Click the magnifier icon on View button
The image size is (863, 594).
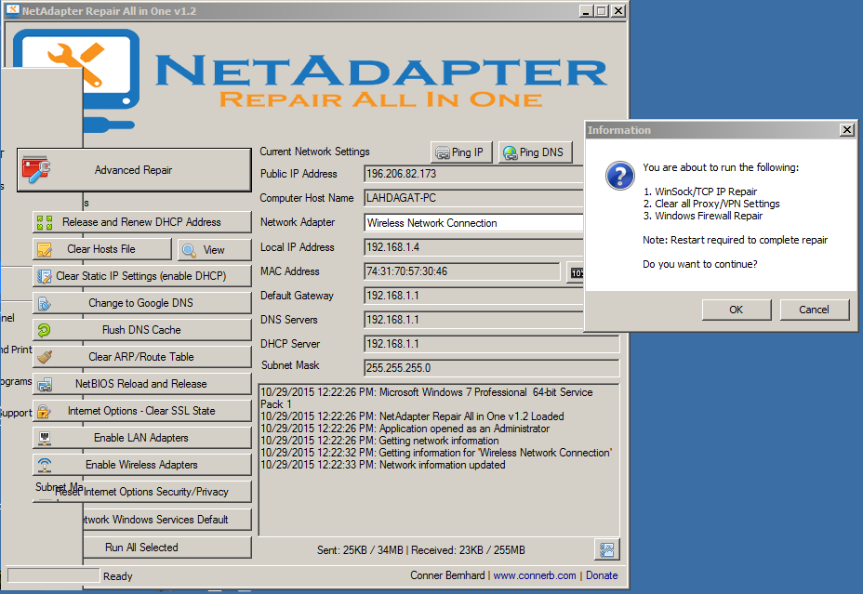(x=190, y=250)
